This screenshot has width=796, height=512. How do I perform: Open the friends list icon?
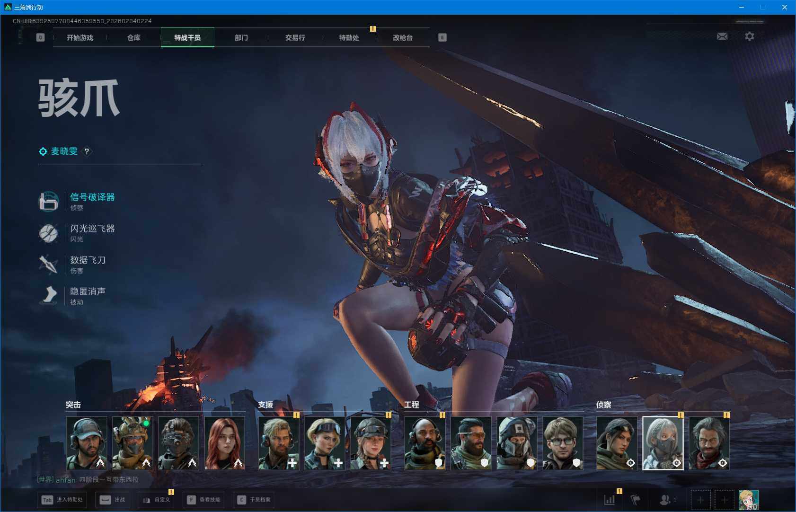pos(665,500)
